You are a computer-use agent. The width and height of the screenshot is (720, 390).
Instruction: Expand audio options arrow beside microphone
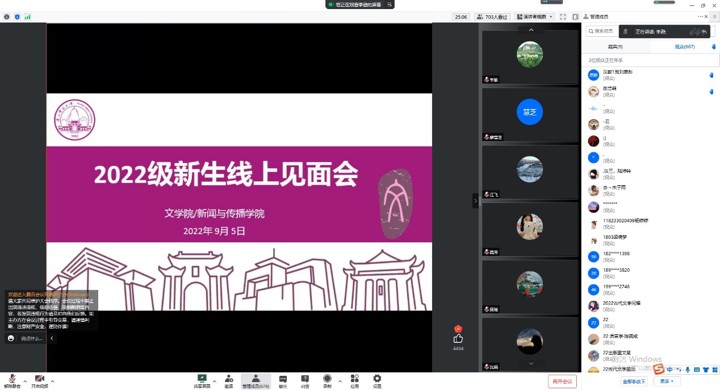pyautogui.click(x=25, y=381)
